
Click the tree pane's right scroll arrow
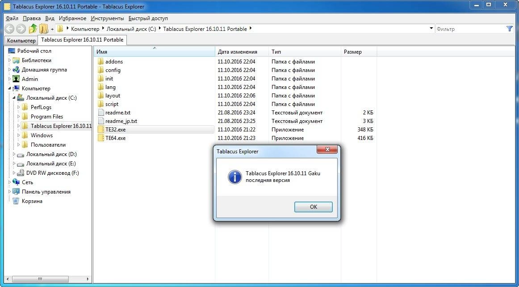pyautogui.click(x=88, y=279)
